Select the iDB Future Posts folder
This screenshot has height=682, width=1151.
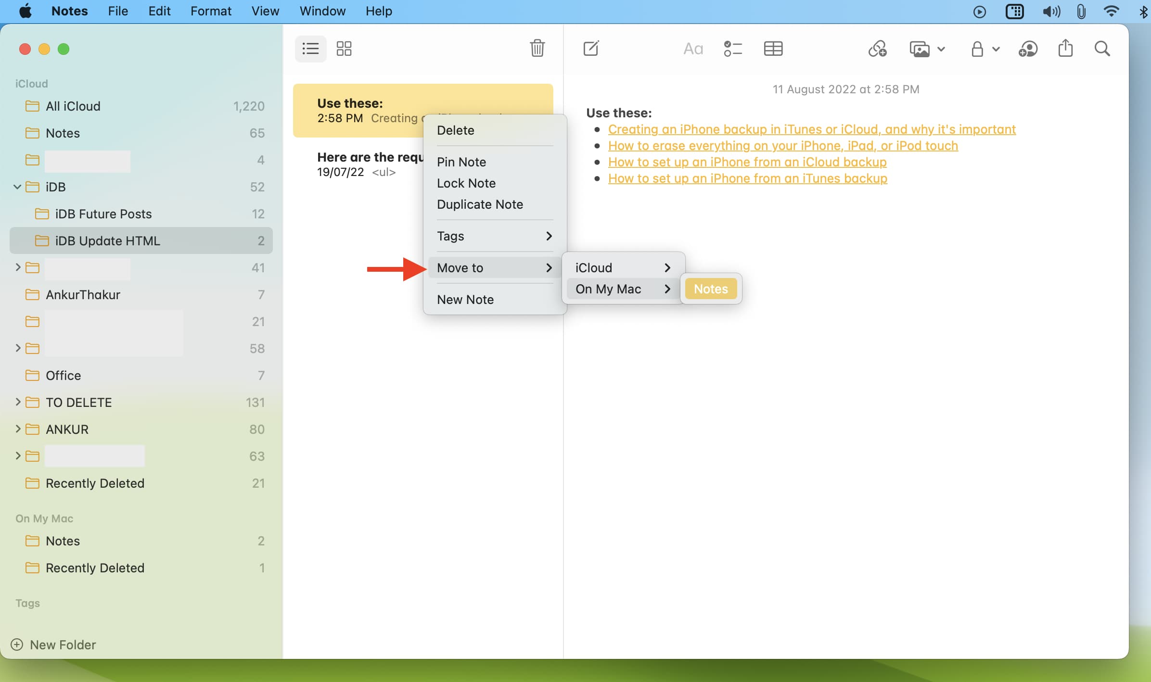(141, 214)
